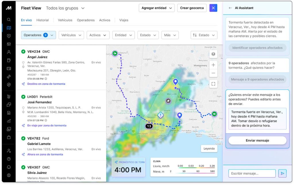
Task: Click the send message arrow icon
Action: click(282, 173)
